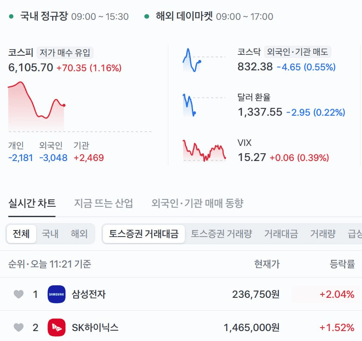
Task: Open the 코스피 red area chart
Action: (x=37, y=106)
